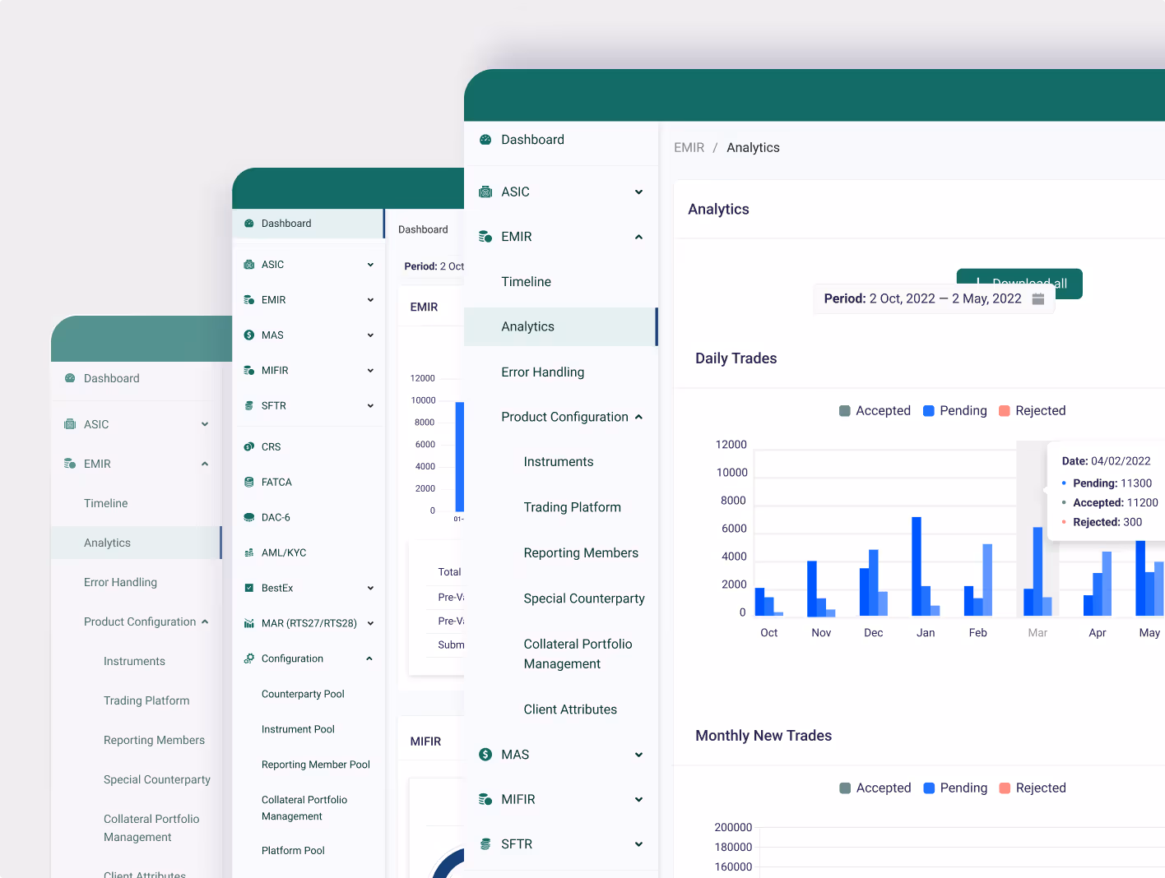Image resolution: width=1165 pixels, height=878 pixels.
Task: Expand MIFIR chevron in front window
Action: click(638, 800)
